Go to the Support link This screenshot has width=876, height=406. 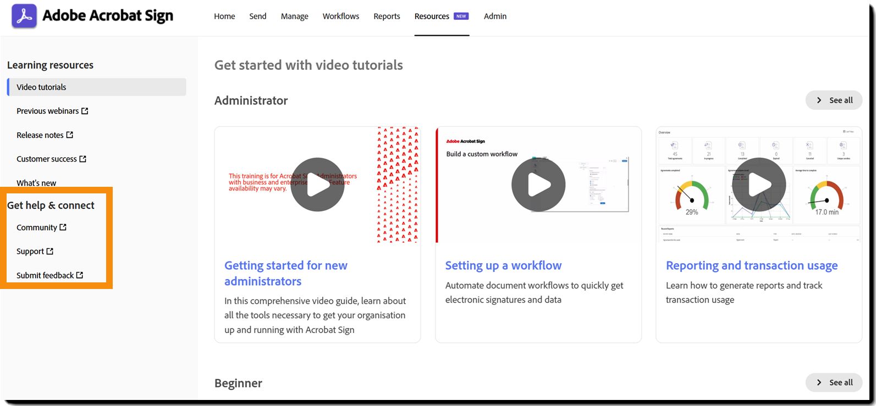click(x=30, y=252)
